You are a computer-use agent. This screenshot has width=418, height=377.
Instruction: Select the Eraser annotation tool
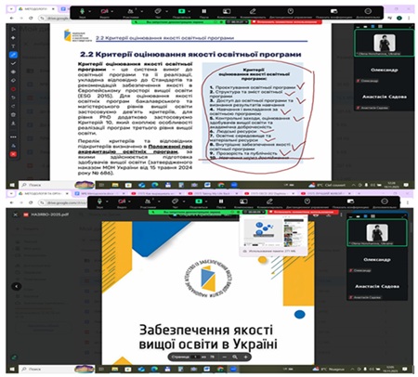click(13, 80)
